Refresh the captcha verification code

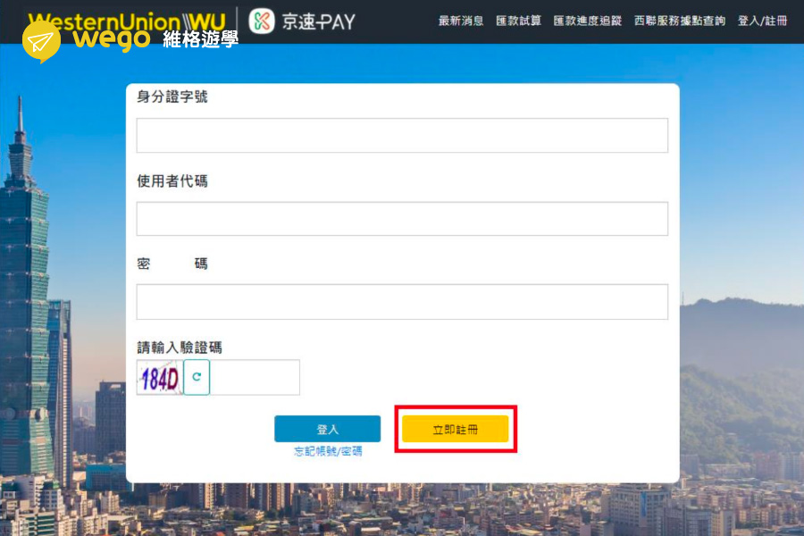click(x=197, y=378)
